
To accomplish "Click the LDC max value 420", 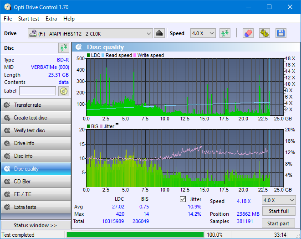I will coord(120,214).
